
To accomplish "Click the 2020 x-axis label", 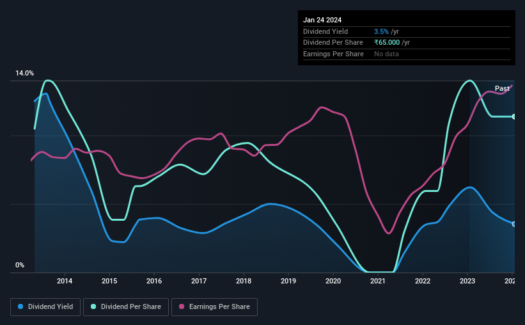I will point(333,281).
